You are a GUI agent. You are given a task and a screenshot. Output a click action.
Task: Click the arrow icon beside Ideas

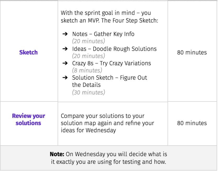coord(65,49)
